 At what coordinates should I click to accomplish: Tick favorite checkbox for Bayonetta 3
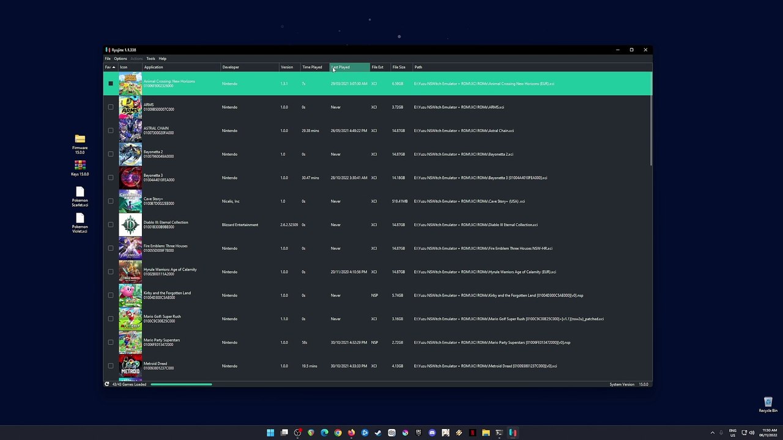tap(111, 178)
